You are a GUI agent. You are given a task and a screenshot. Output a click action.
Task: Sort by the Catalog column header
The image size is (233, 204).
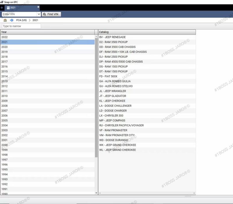click(147, 32)
